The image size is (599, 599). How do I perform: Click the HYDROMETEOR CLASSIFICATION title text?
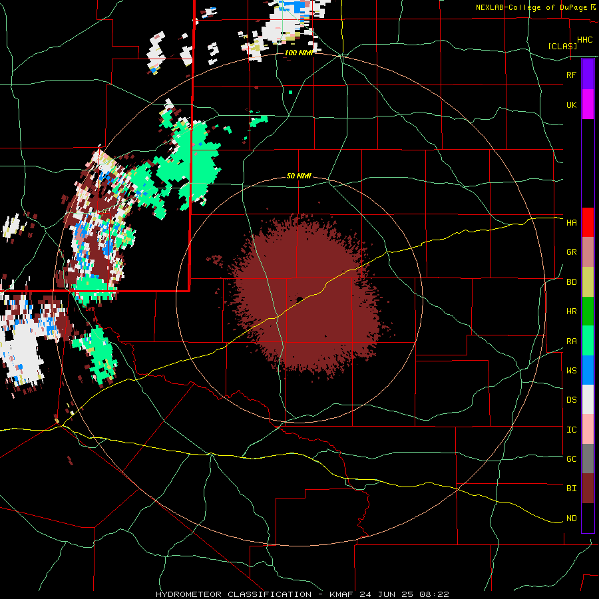tap(234, 594)
